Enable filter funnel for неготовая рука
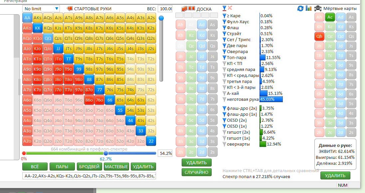This screenshot has width=365, height=193. tap(224, 99)
